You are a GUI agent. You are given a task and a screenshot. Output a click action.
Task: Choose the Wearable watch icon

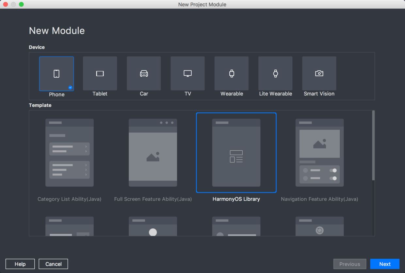(232, 74)
